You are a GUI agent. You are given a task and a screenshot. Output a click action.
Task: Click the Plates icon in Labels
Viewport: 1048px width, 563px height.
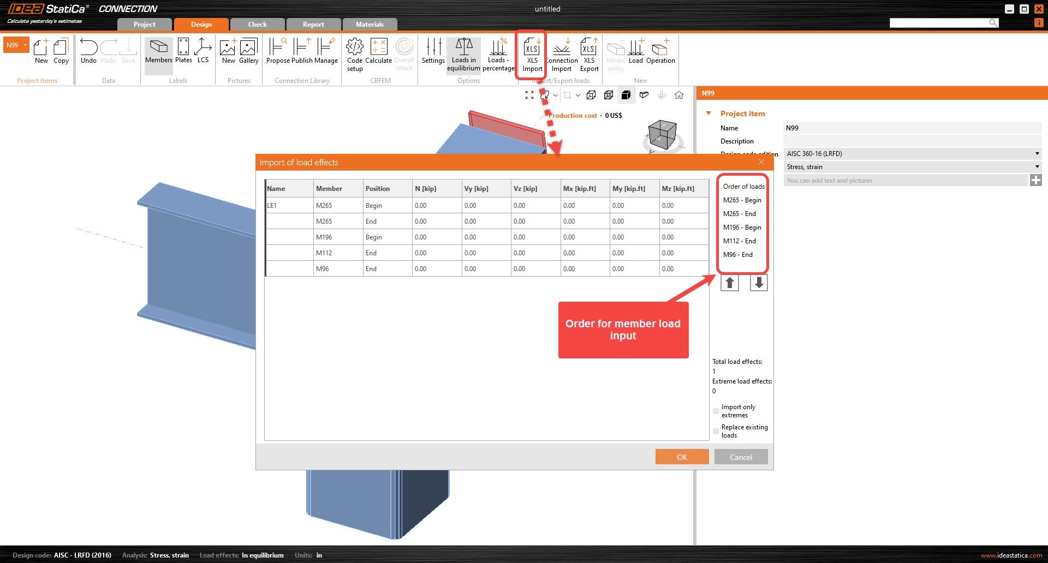(x=183, y=52)
